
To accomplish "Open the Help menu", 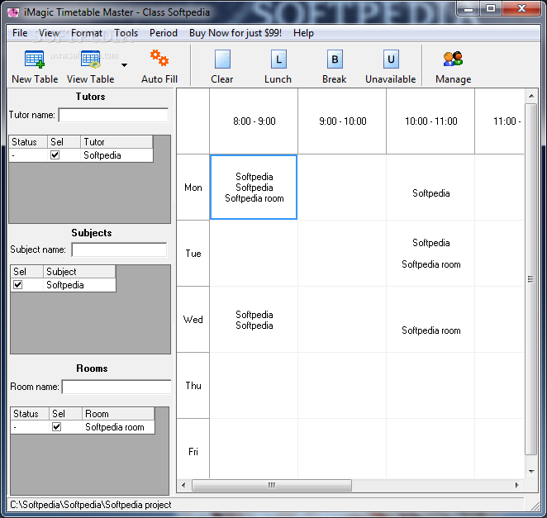I will [x=303, y=33].
